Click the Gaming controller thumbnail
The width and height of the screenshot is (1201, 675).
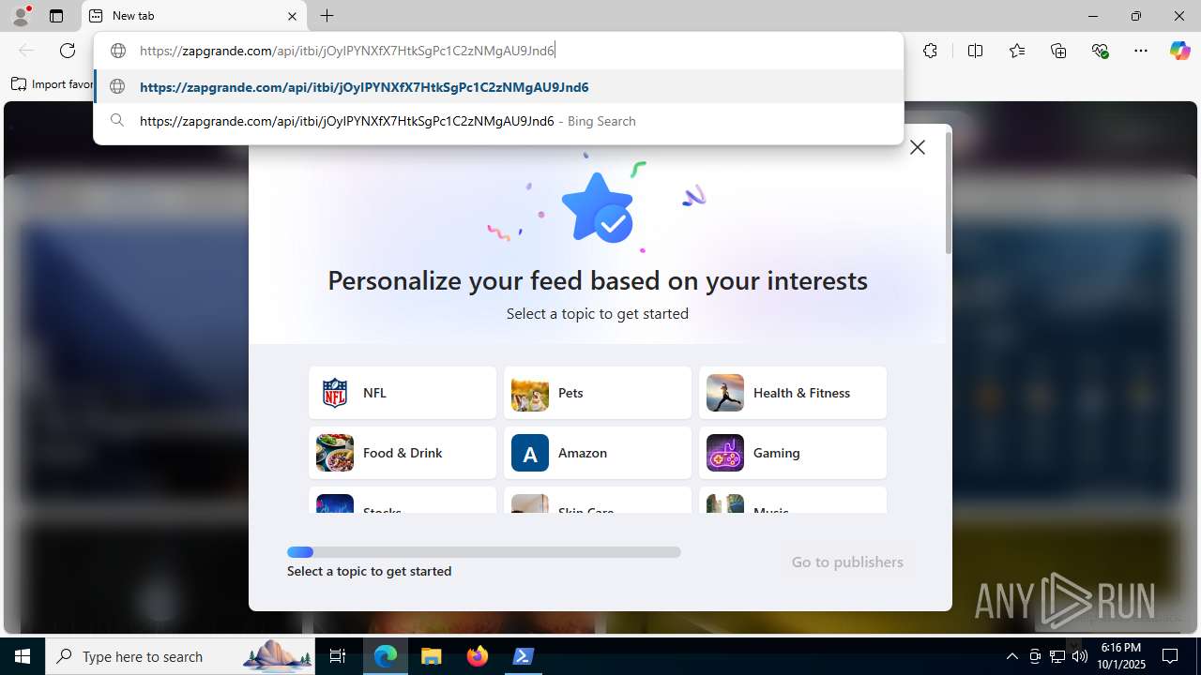(x=725, y=453)
